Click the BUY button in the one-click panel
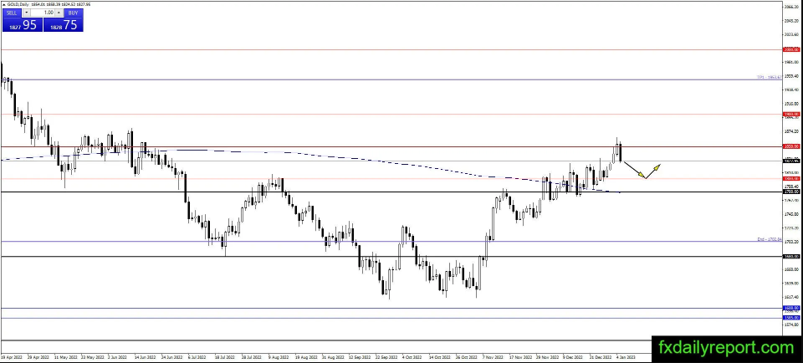Image resolution: width=803 pixels, height=363 pixels. point(74,13)
